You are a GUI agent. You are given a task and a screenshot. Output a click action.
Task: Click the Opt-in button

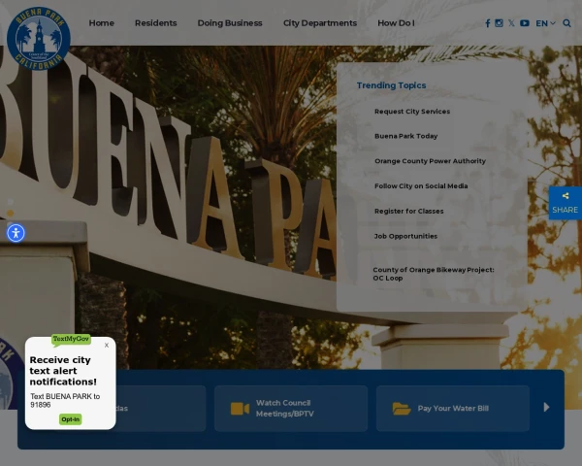[x=71, y=419]
